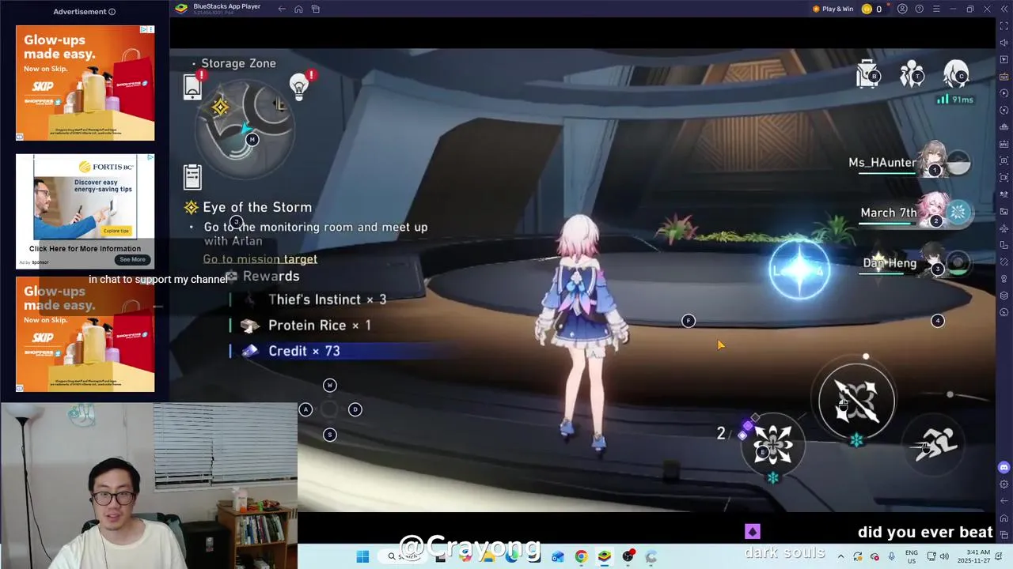Click the BlueStacks sidebar volume icon
This screenshot has height=569, width=1013.
pos(1004,43)
